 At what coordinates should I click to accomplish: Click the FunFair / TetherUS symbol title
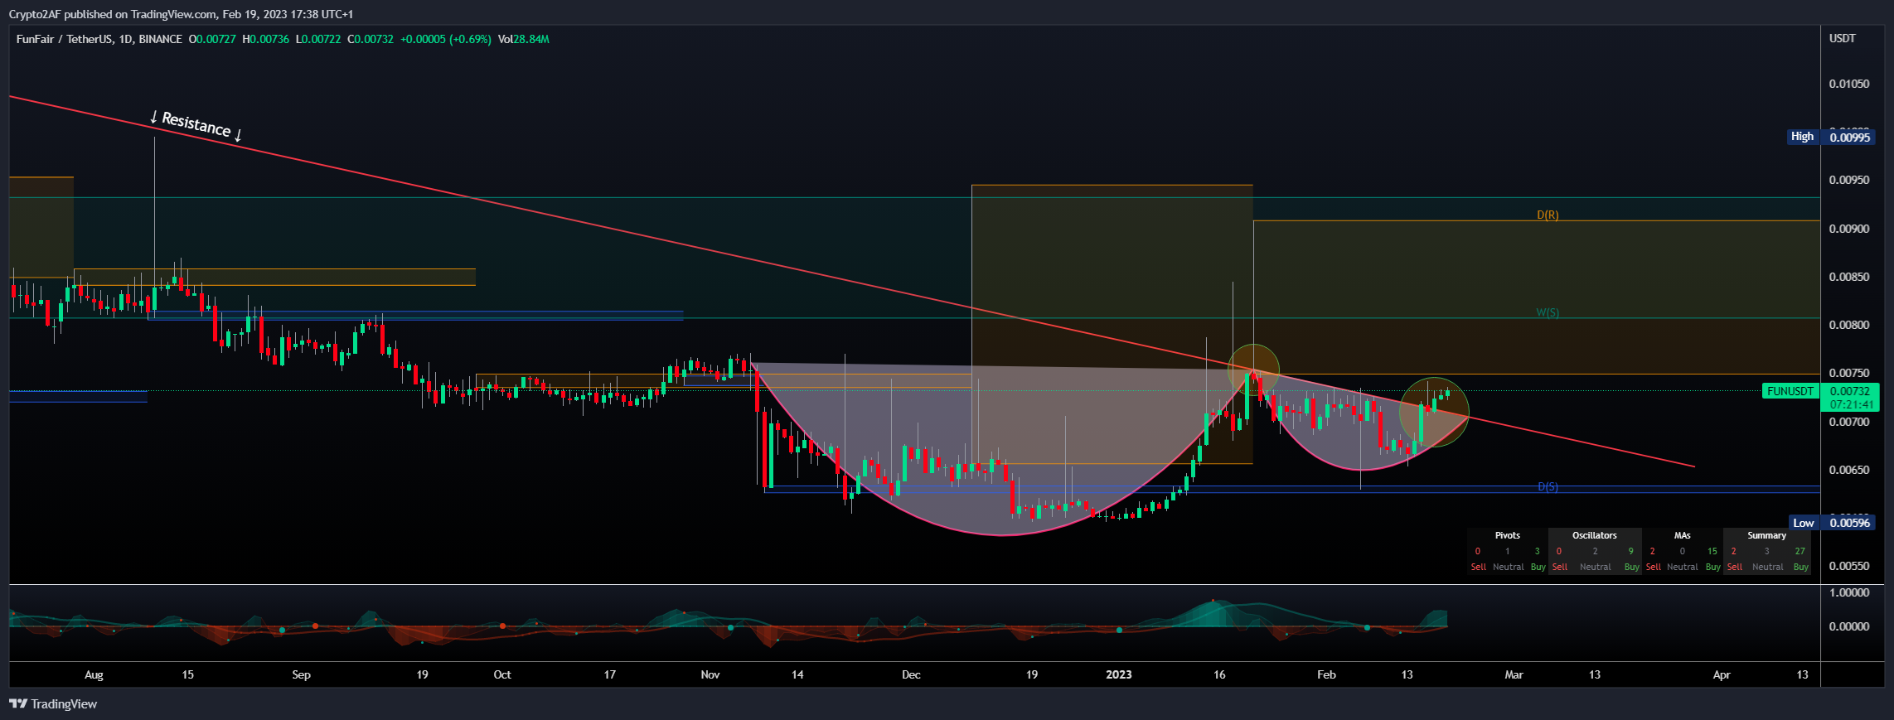[99, 39]
